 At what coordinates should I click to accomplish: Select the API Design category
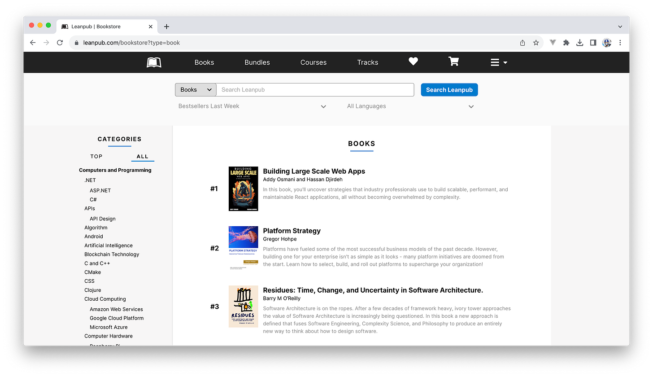click(103, 219)
